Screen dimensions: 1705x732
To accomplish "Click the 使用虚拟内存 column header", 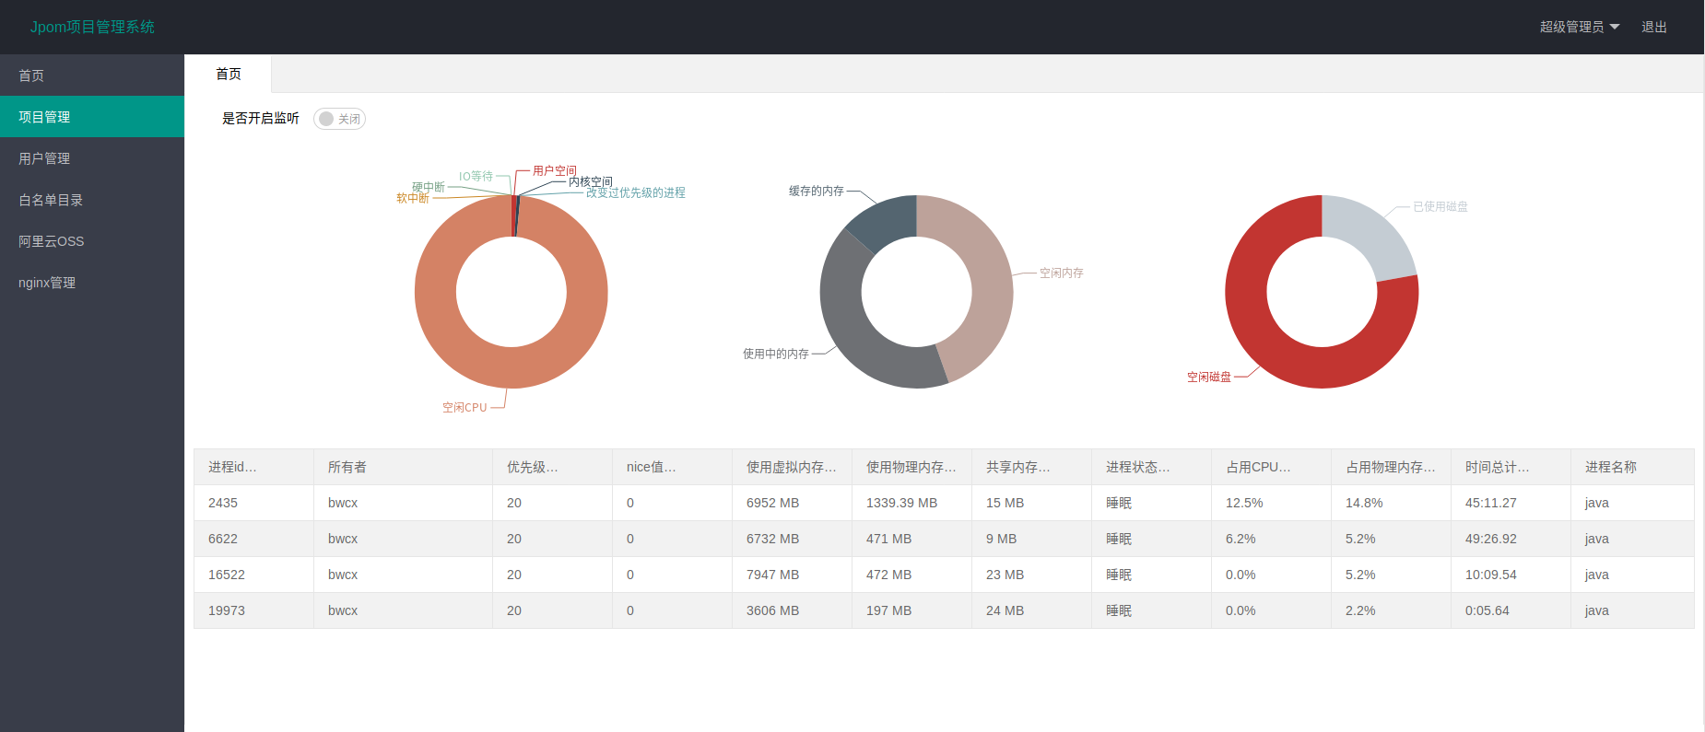I will (x=792, y=467).
